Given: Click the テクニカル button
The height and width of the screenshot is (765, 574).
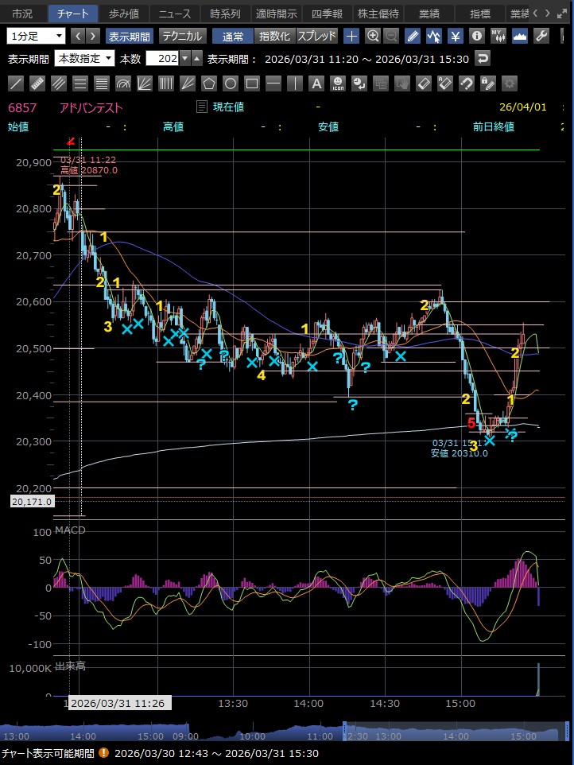Looking at the screenshot, I should [x=182, y=36].
